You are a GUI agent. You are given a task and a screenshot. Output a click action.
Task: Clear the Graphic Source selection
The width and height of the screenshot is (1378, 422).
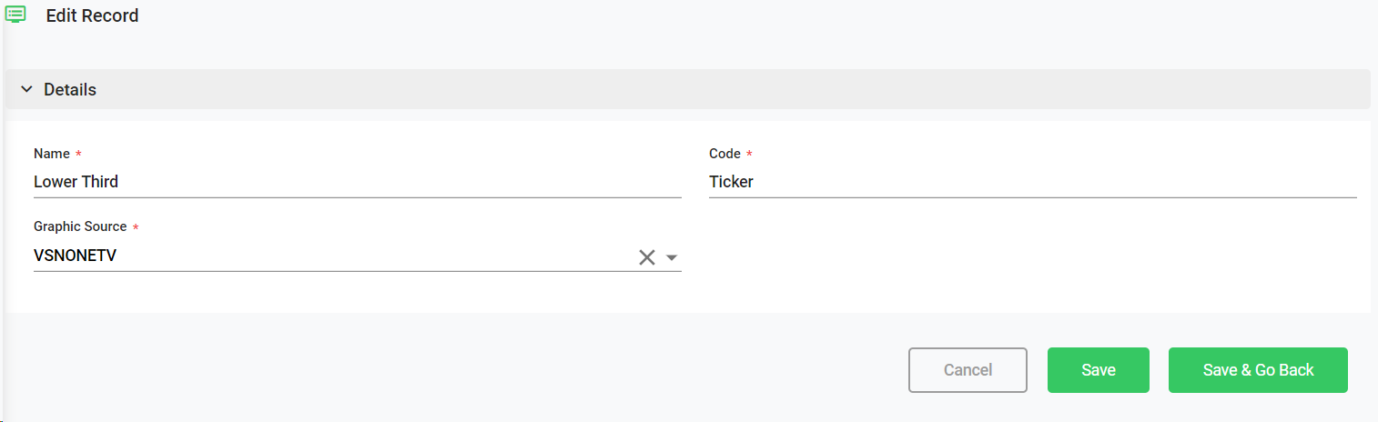point(647,257)
